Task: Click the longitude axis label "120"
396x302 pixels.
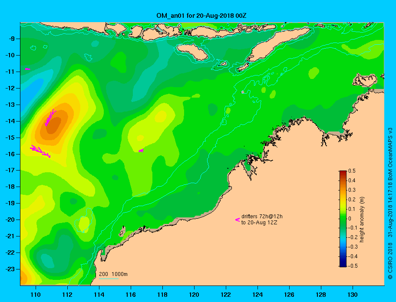Action: (194, 295)
